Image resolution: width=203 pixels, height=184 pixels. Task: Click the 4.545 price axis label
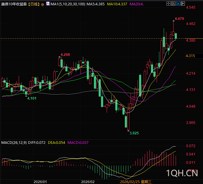pos(191,7)
